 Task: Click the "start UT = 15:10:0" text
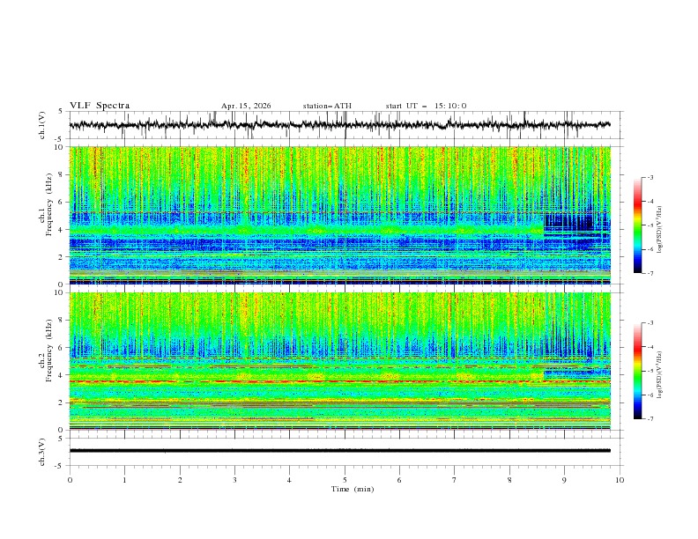[426, 106]
